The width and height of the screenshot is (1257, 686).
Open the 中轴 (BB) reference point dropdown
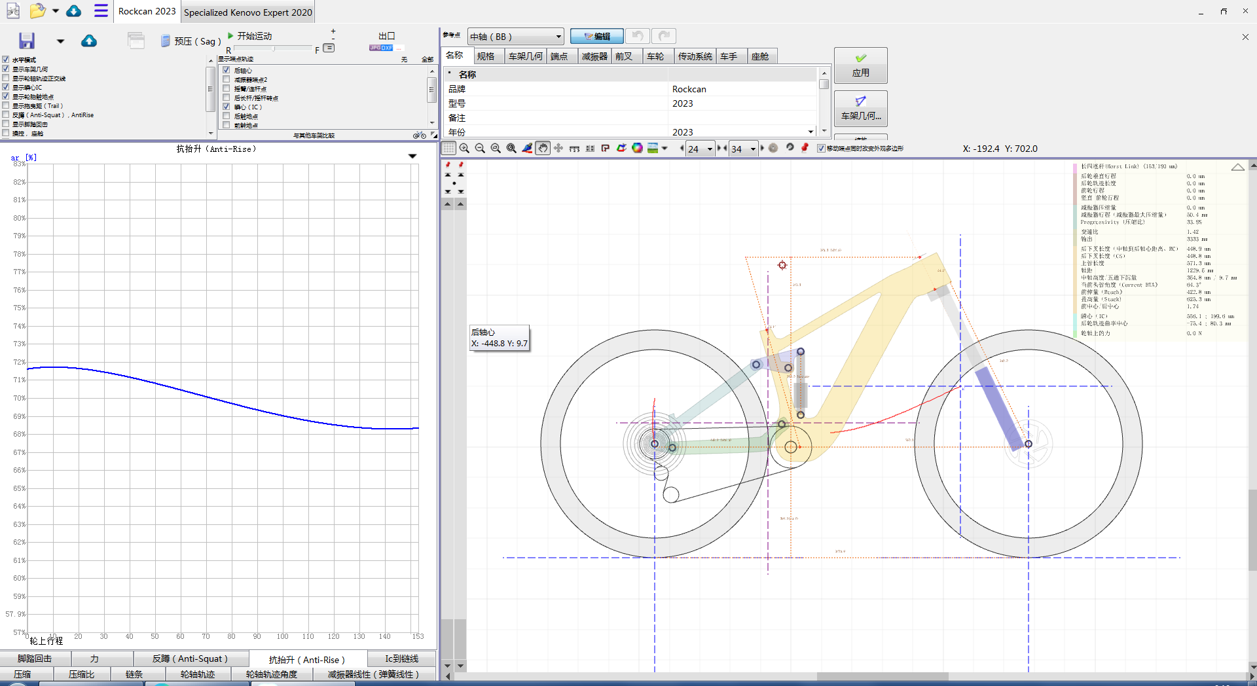click(516, 37)
